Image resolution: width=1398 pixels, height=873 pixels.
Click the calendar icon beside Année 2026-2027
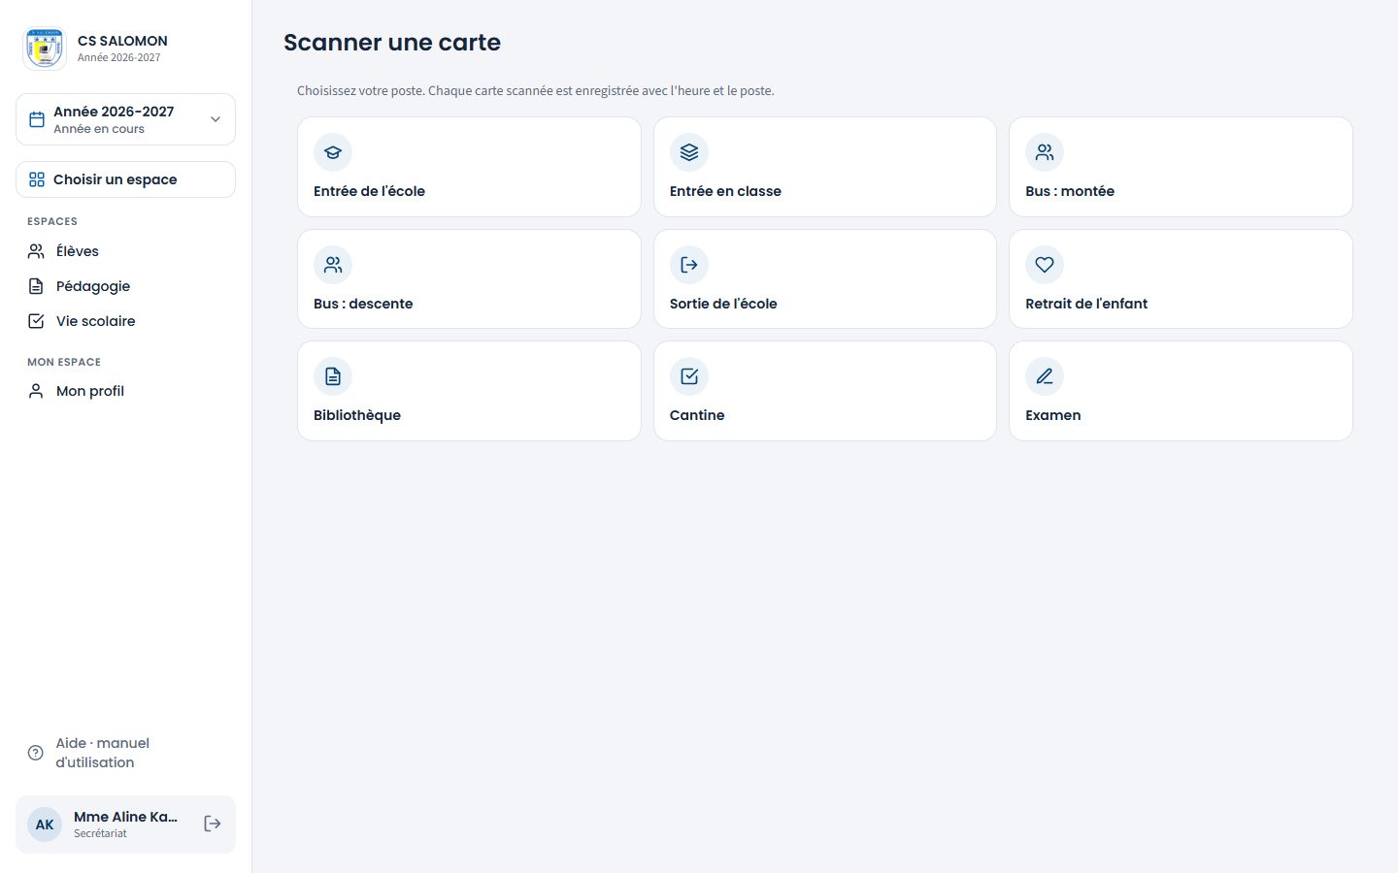(x=37, y=119)
